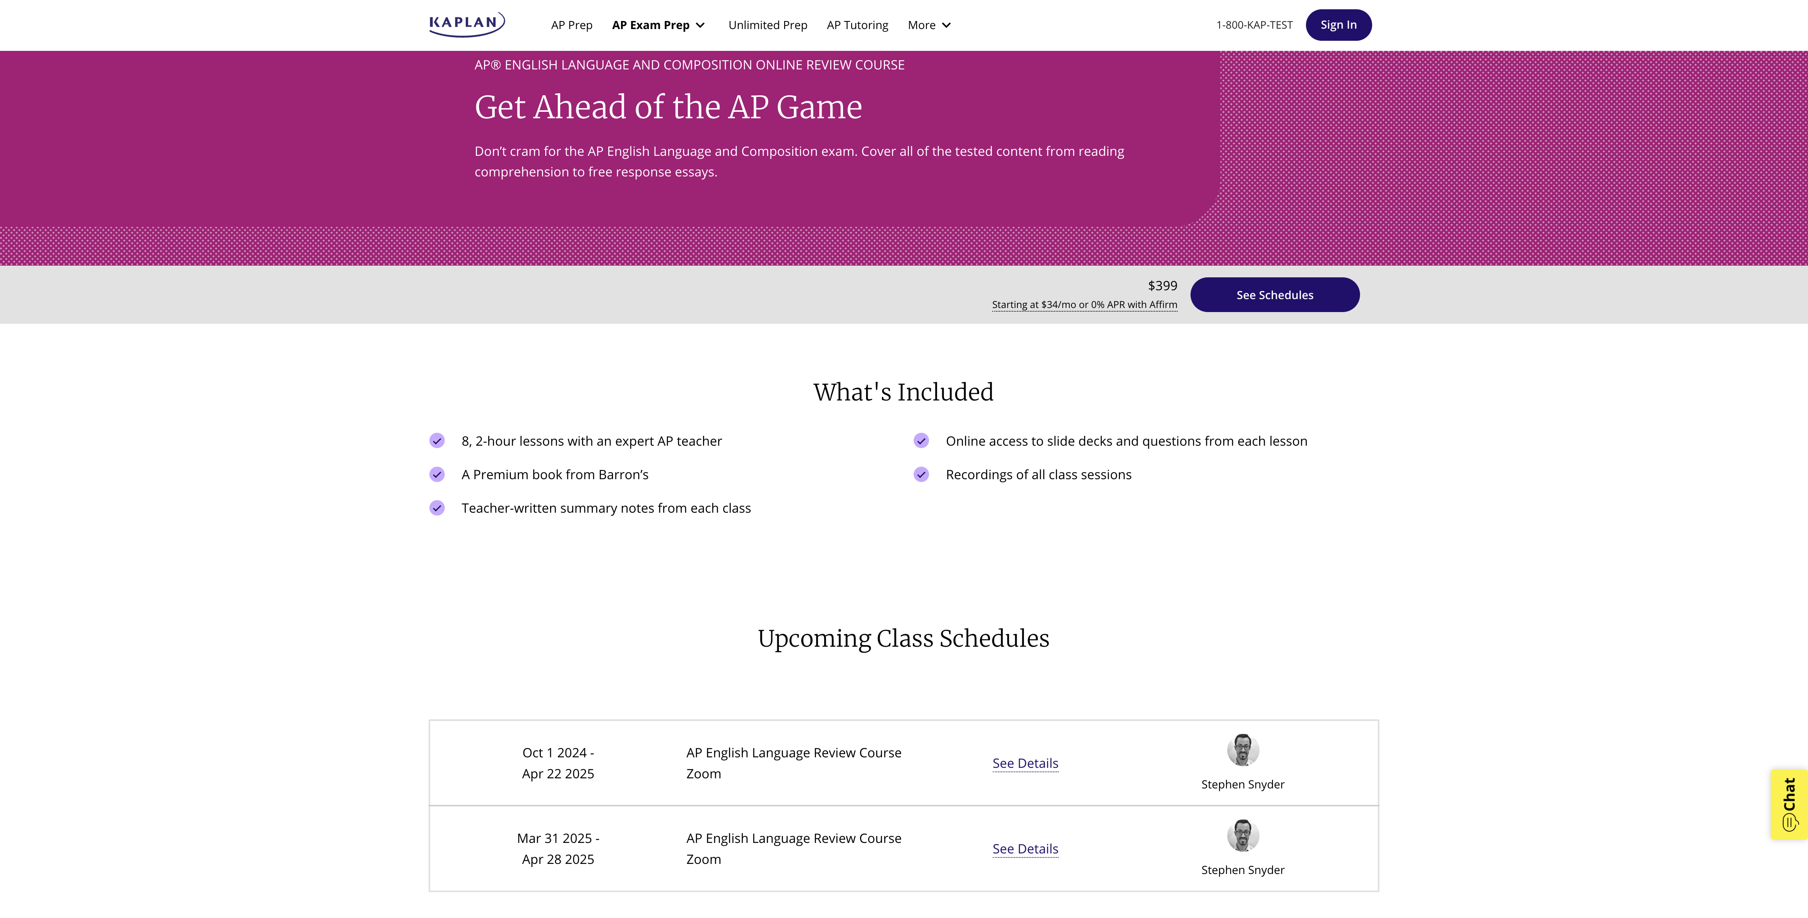Open the AP Prep nav item

pos(571,25)
